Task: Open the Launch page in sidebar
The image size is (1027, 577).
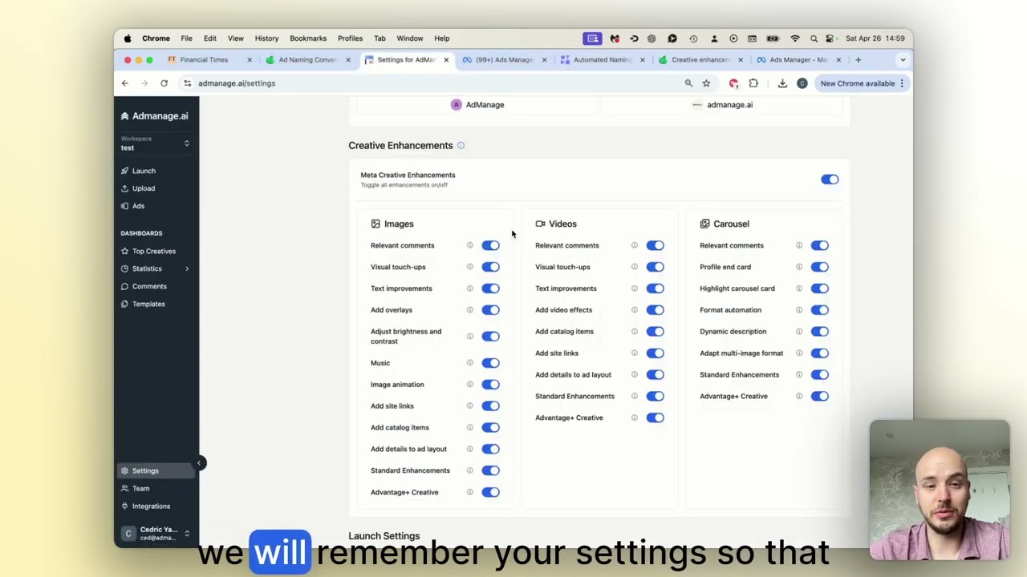Action: click(x=144, y=171)
